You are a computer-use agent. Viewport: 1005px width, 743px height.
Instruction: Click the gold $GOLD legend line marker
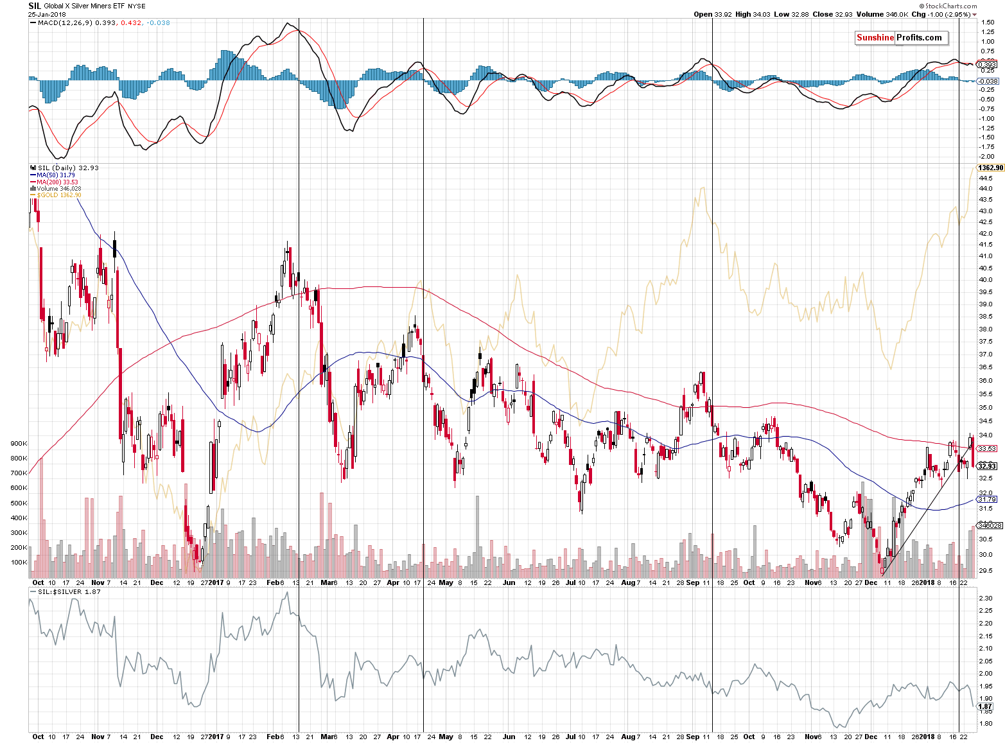click(33, 195)
